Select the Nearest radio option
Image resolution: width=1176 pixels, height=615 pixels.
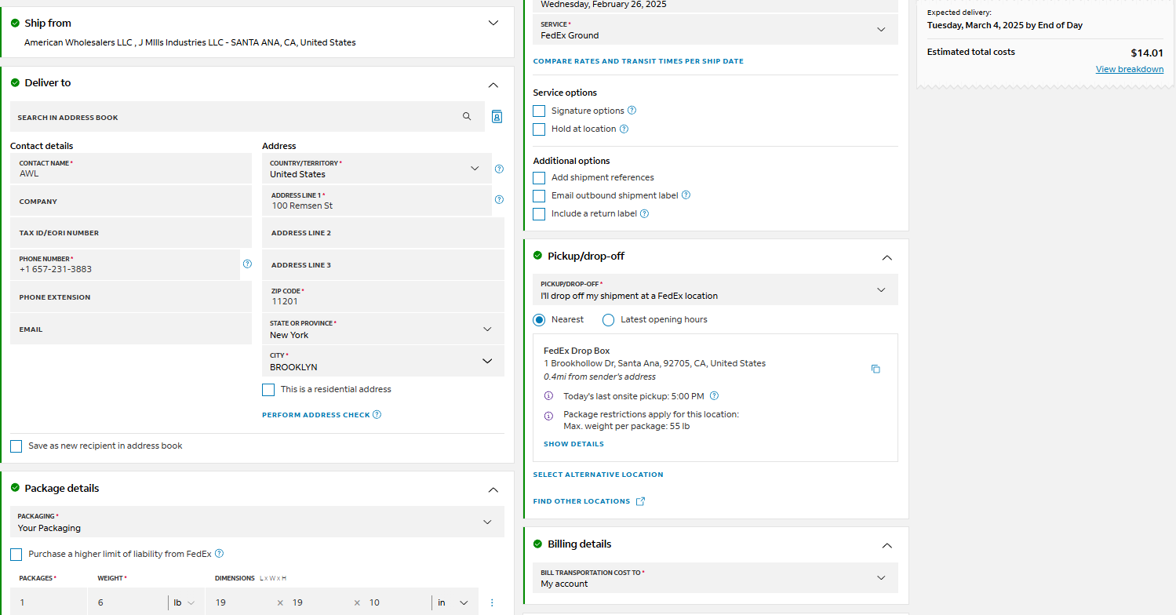539,320
